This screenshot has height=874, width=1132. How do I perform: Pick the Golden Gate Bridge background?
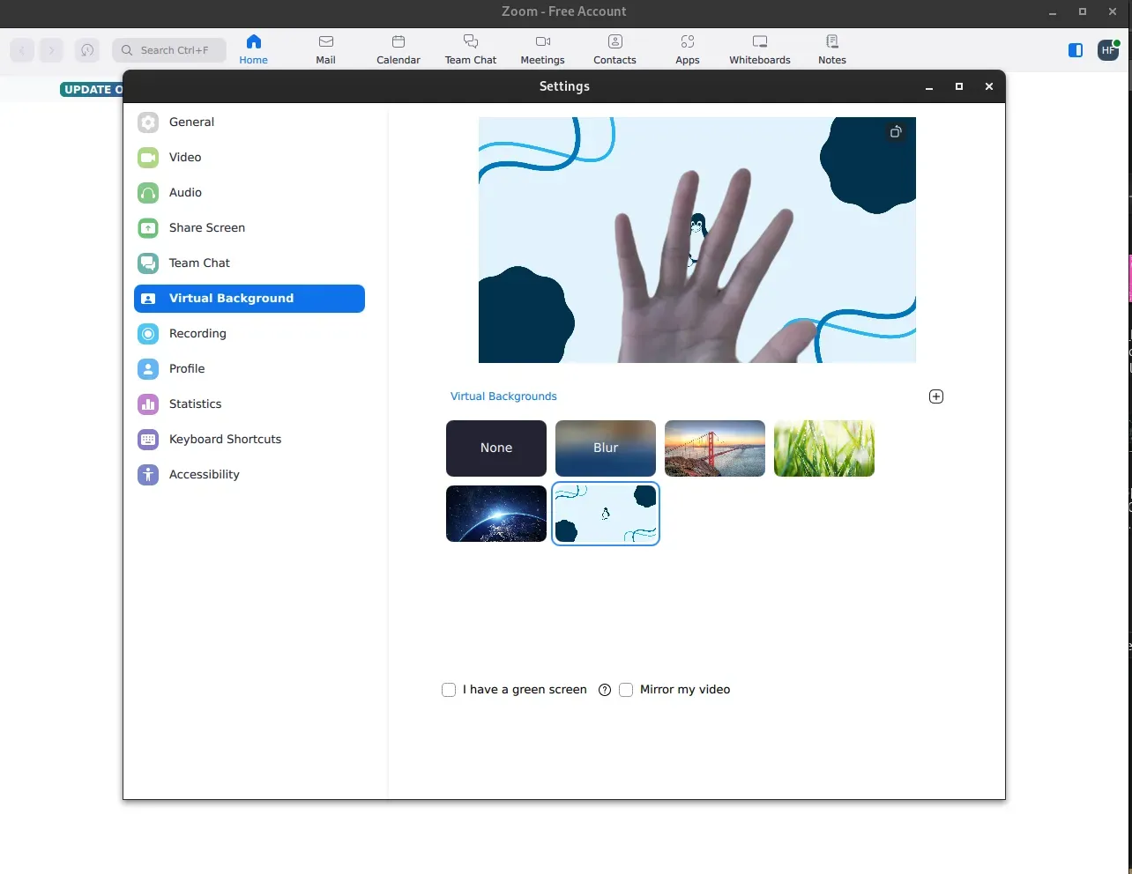[715, 448]
